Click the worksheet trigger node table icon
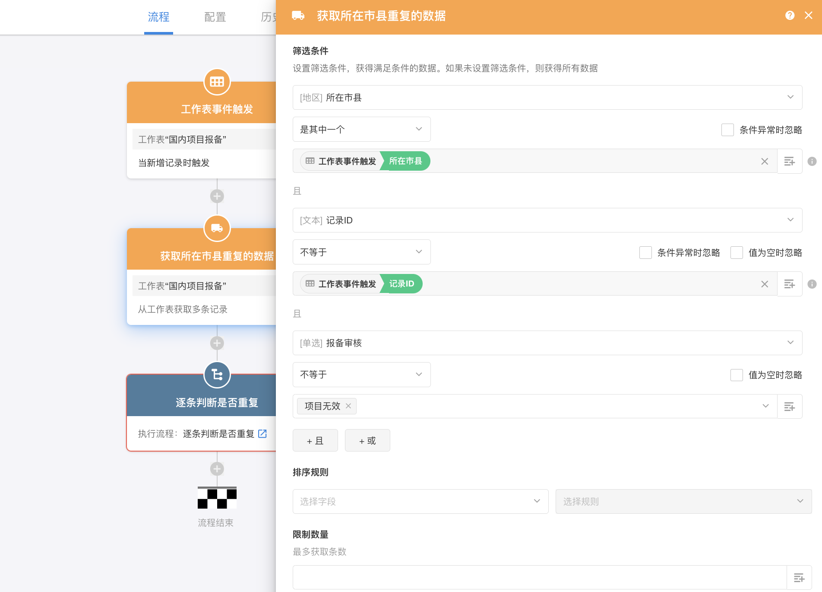This screenshot has height=592, width=822. click(x=217, y=82)
